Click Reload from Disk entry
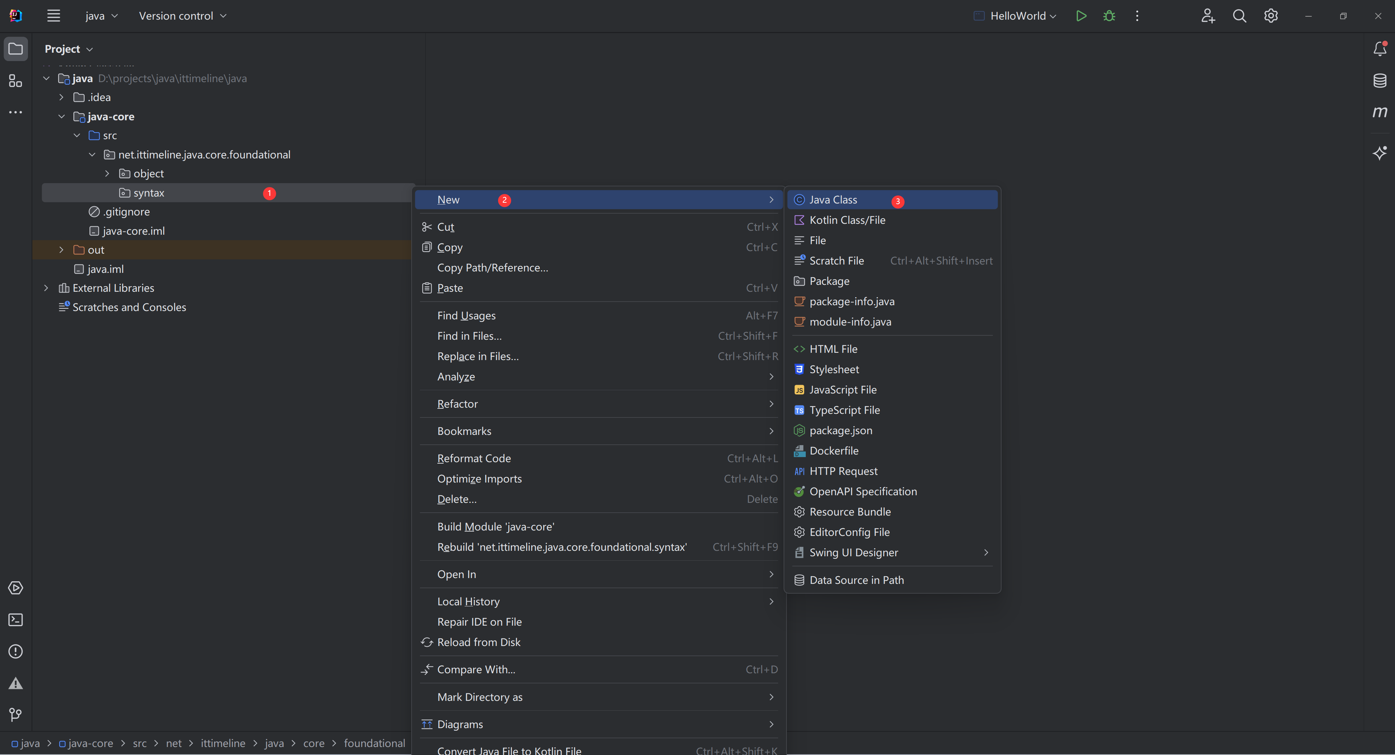The image size is (1395, 755). pyautogui.click(x=599, y=642)
